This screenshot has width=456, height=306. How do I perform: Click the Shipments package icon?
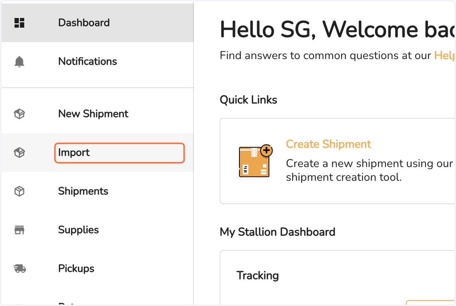pos(19,191)
